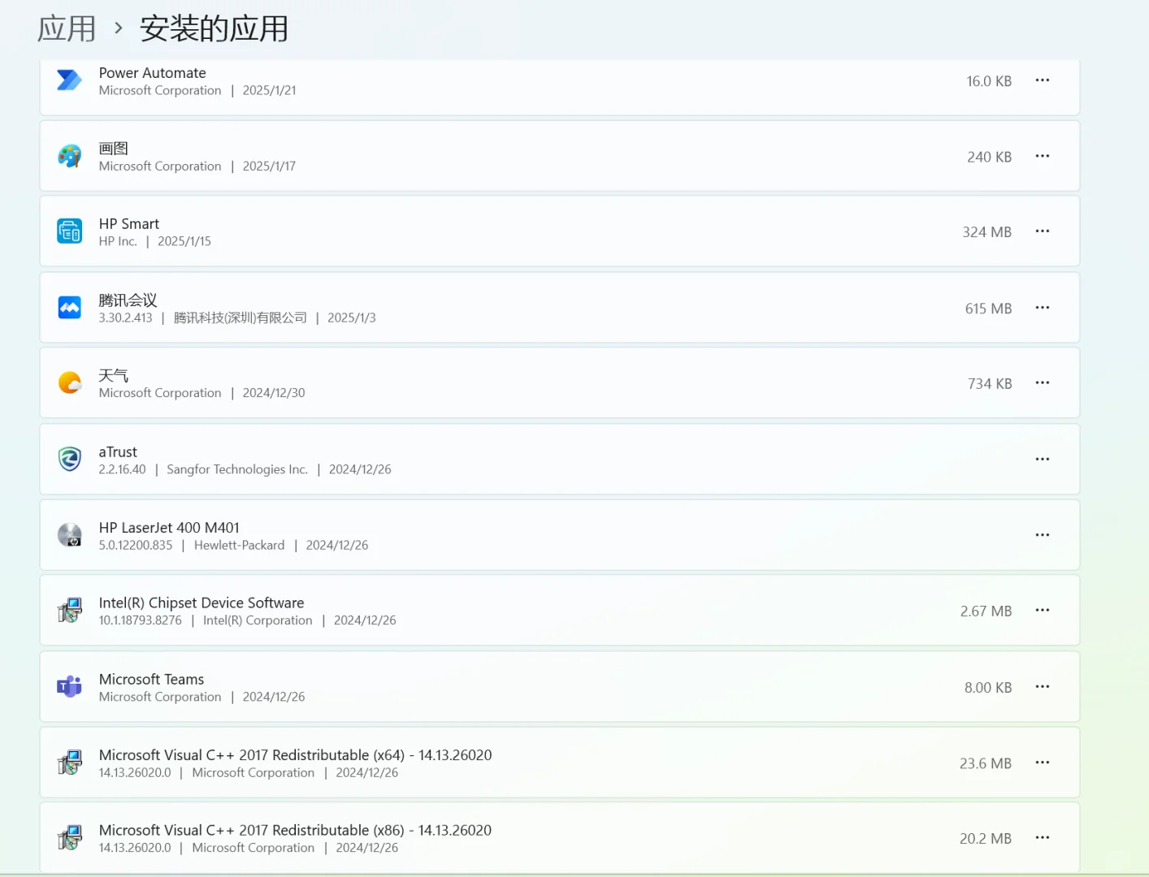
Task: Click the Intel(R) Chipset Device Software icon
Action: 69,610
